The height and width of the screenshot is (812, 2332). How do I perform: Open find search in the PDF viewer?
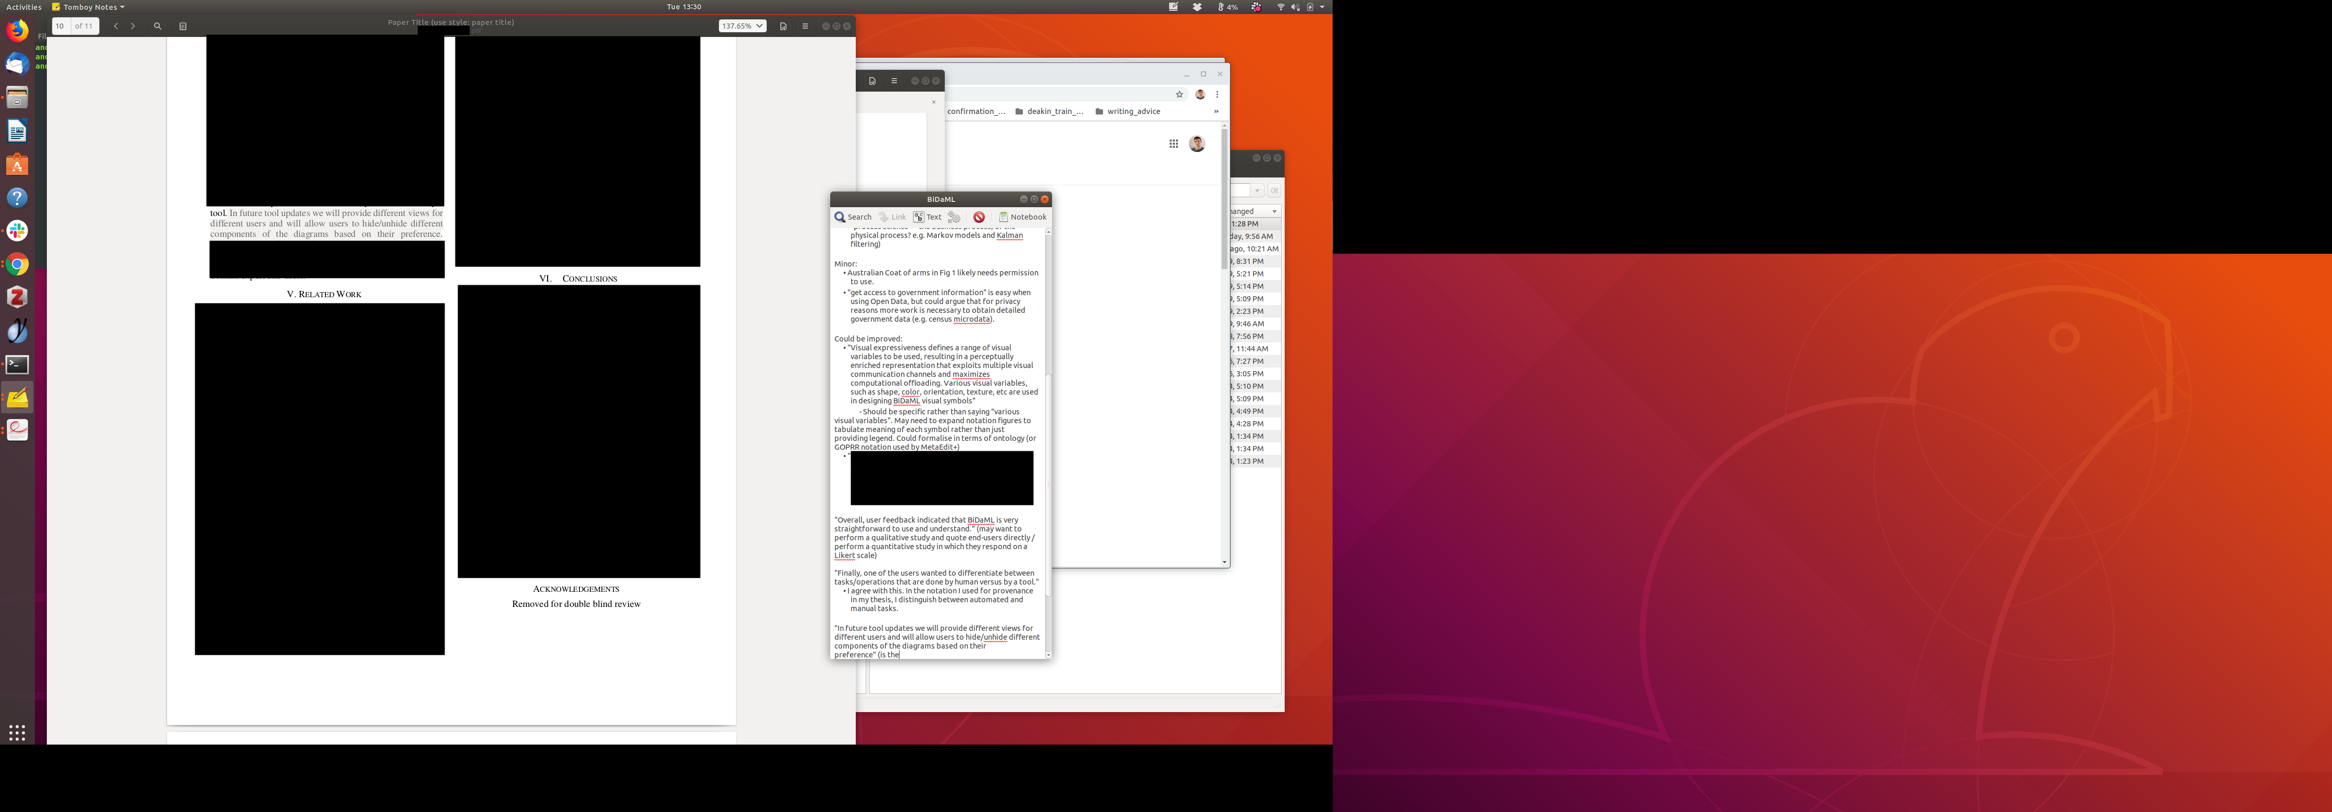click(158, 26)
